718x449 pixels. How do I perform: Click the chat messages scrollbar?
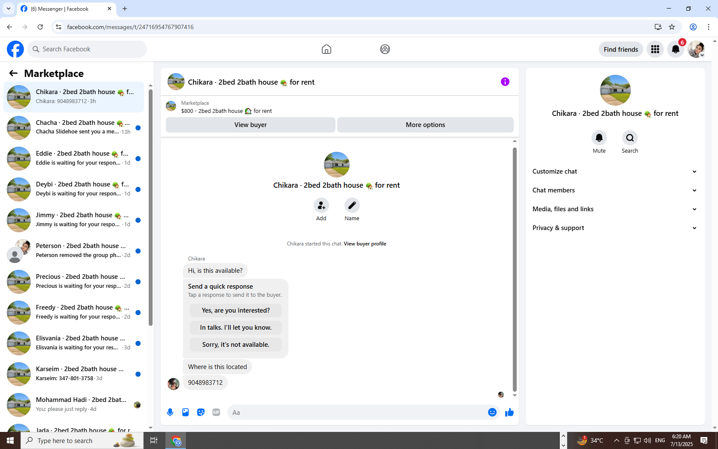[515, 269]
